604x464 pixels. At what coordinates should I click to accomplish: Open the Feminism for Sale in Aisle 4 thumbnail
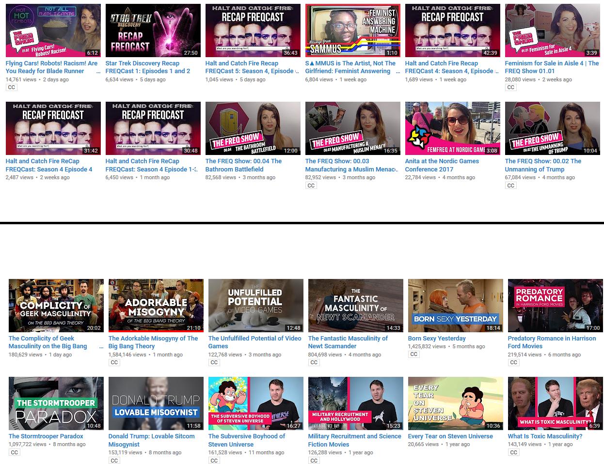pos(553,31)
